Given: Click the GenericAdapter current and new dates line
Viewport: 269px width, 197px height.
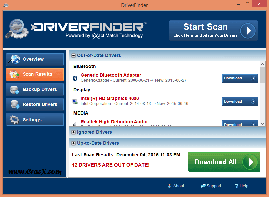Looking at the screenshot, I should pos(134,80).
